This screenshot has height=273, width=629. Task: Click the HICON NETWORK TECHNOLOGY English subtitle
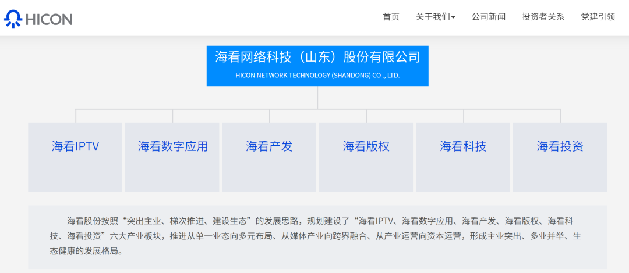pos(317,76)
